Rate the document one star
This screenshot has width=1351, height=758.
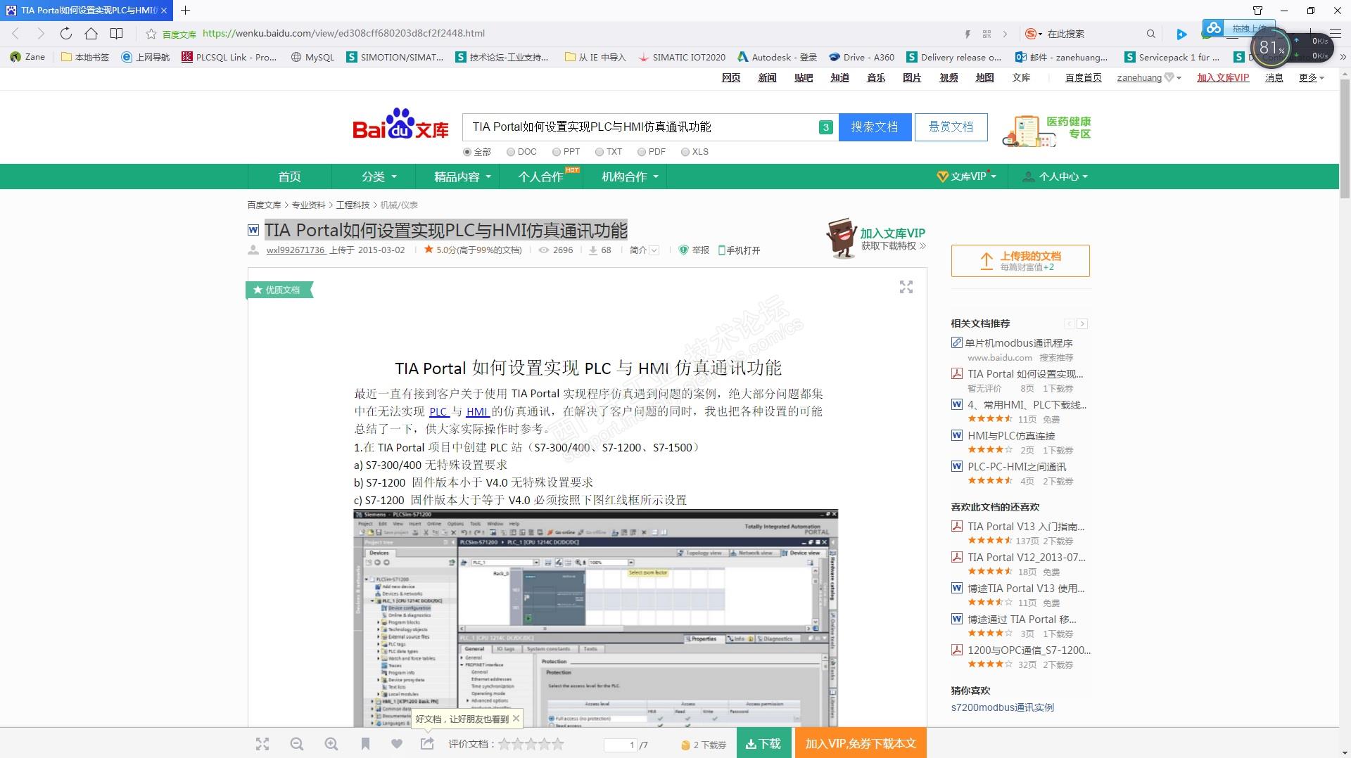tap(505, 744)
